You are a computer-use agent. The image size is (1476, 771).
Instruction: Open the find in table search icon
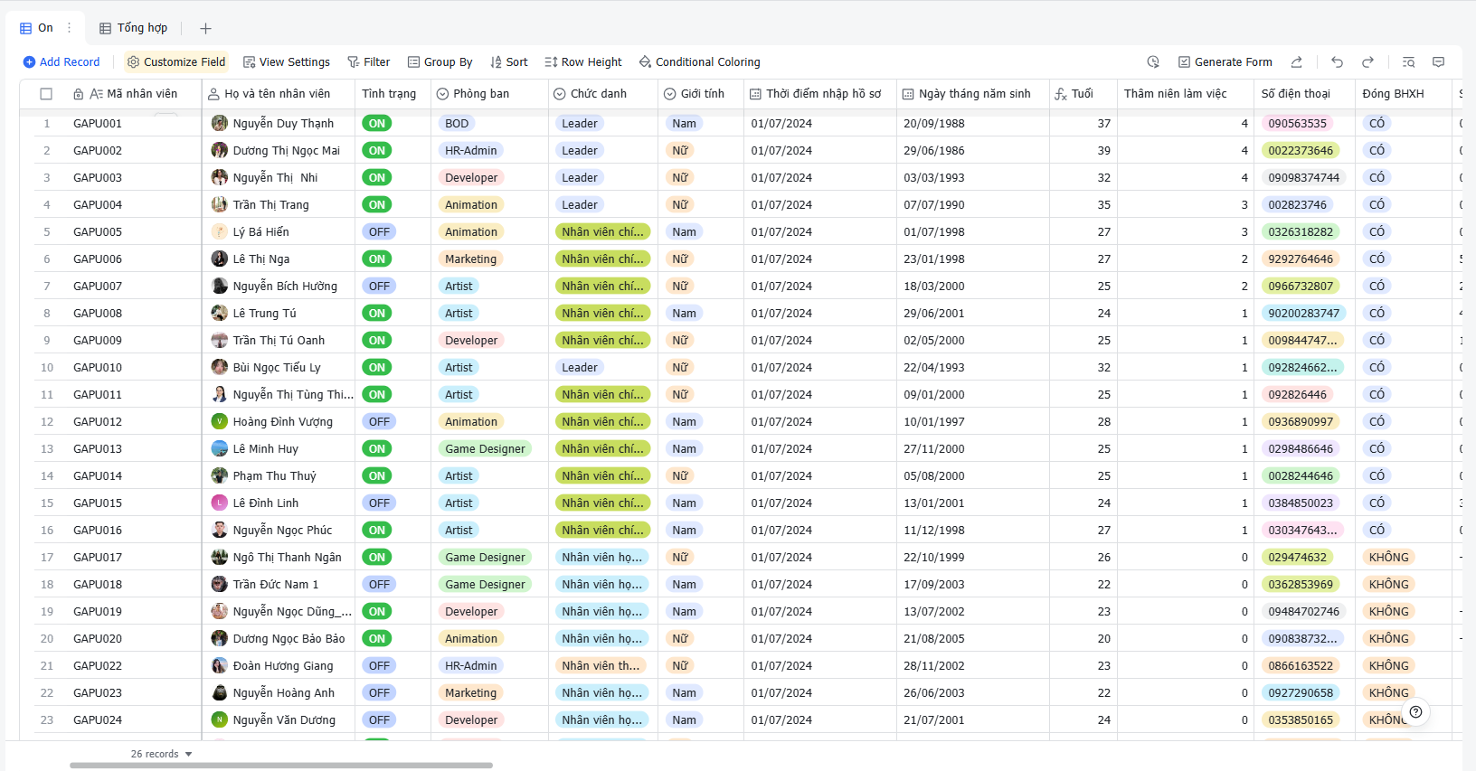point(1408,62)
